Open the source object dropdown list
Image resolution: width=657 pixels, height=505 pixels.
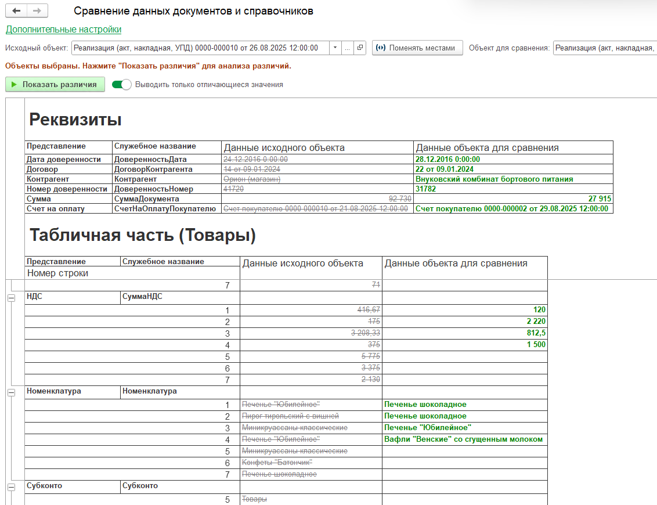coord(335,48)
